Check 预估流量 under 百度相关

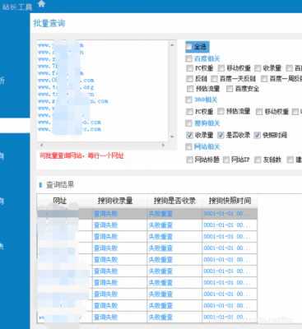point(190,89)
